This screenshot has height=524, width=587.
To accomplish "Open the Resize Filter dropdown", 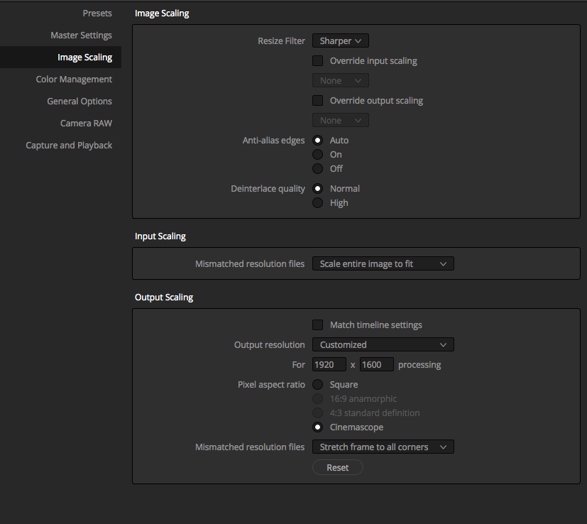I will click(x=340, y=40).
